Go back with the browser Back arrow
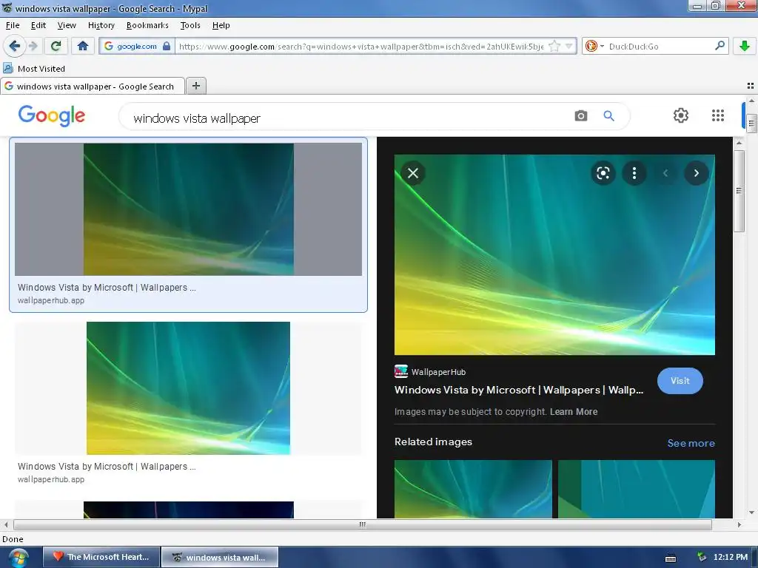Viewport: 758px width, 568px height. [15, 46]
